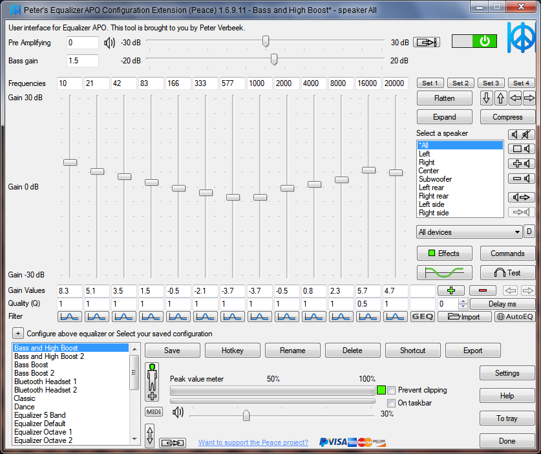Choose Subwoofer in speaker list
The image size is (541, 454).
coord(460,179)
